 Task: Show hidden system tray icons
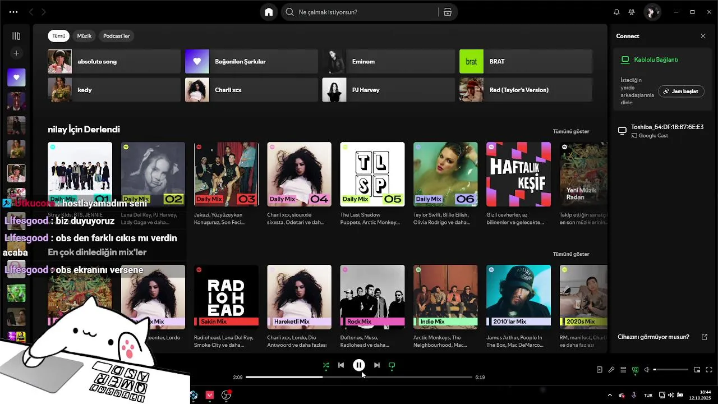tap(610, 395)
